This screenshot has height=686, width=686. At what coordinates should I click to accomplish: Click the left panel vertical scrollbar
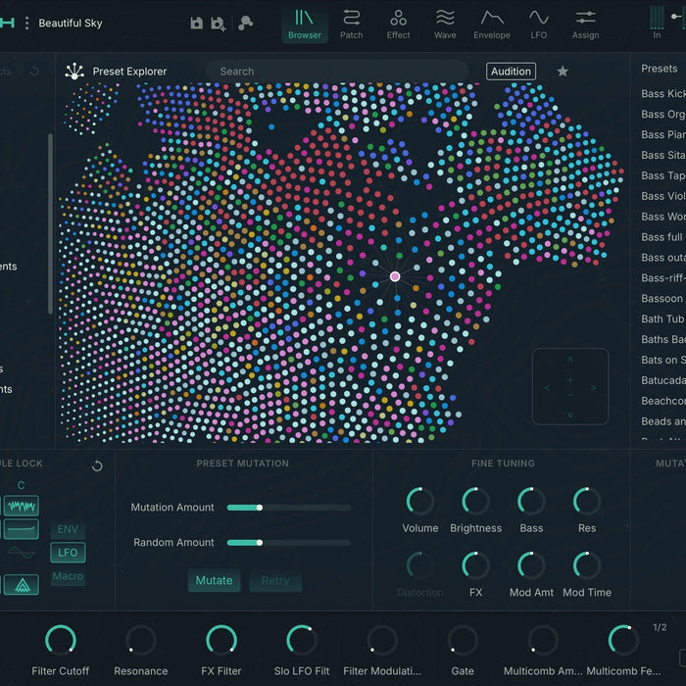click(51, 223)
